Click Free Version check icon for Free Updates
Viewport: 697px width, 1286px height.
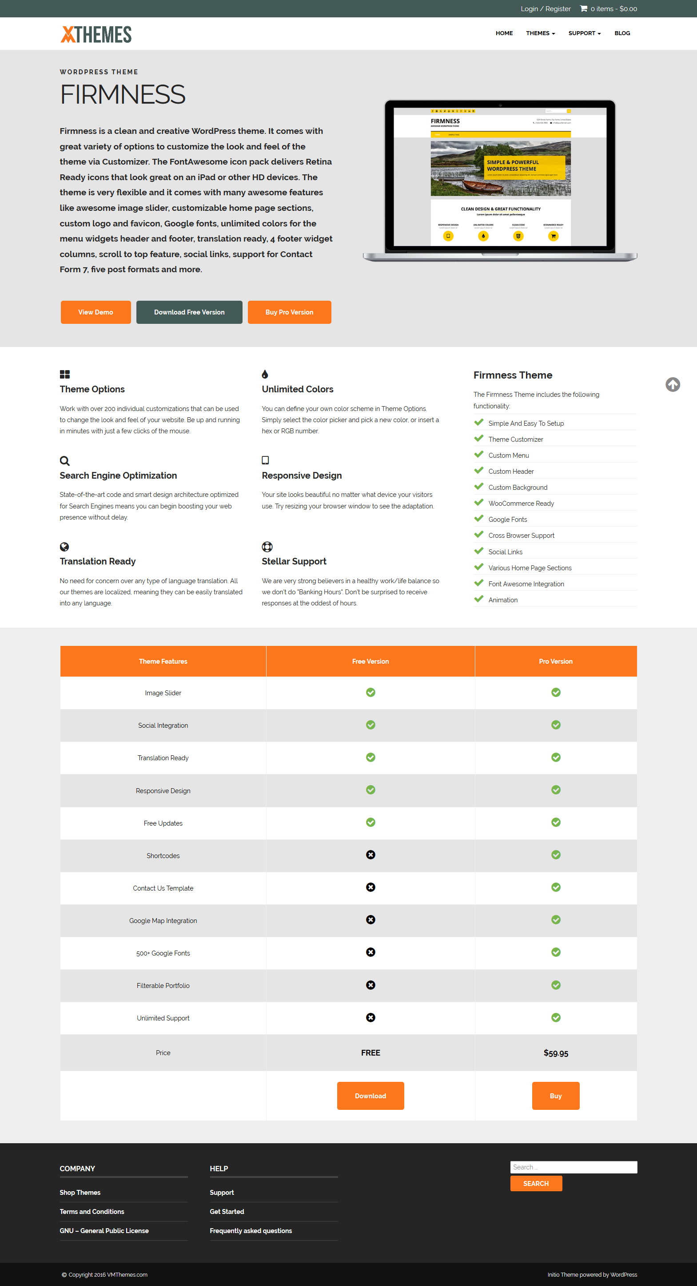coord(370,822)
